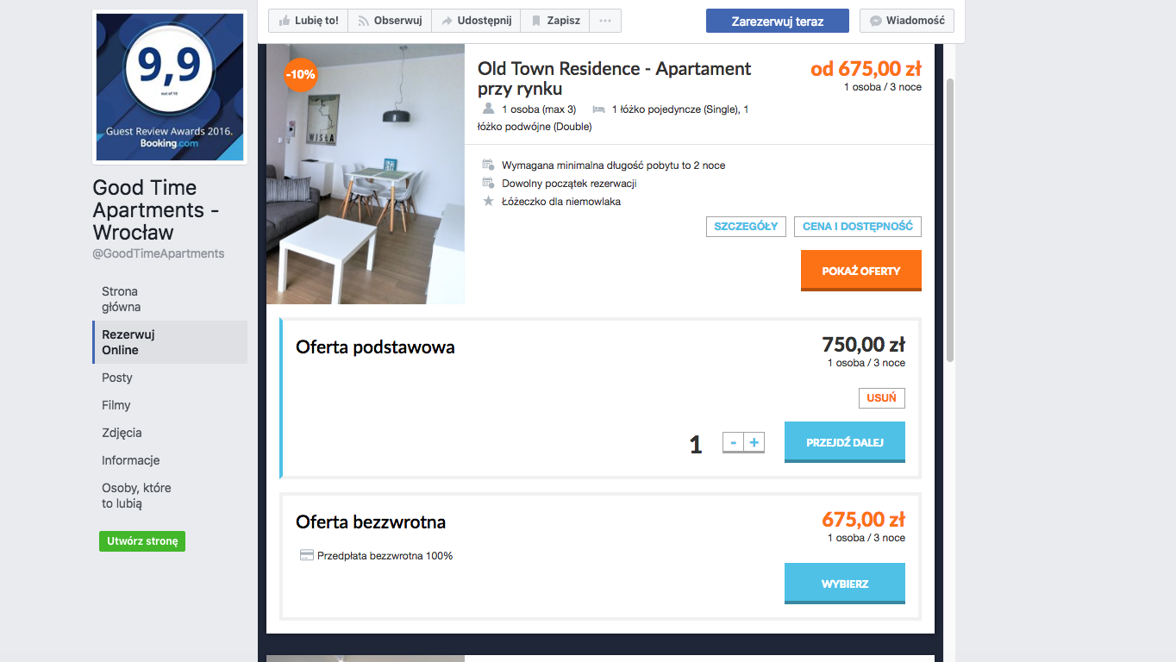Share page via Udostępnij button
The height and width of the screenshot is (662, 1176).
click(x=477, y=21)
